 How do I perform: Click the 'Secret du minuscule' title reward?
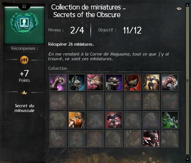click(x=24, y=108)
